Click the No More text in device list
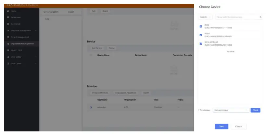Screen dimensions: 275x134 coord(231,51)
